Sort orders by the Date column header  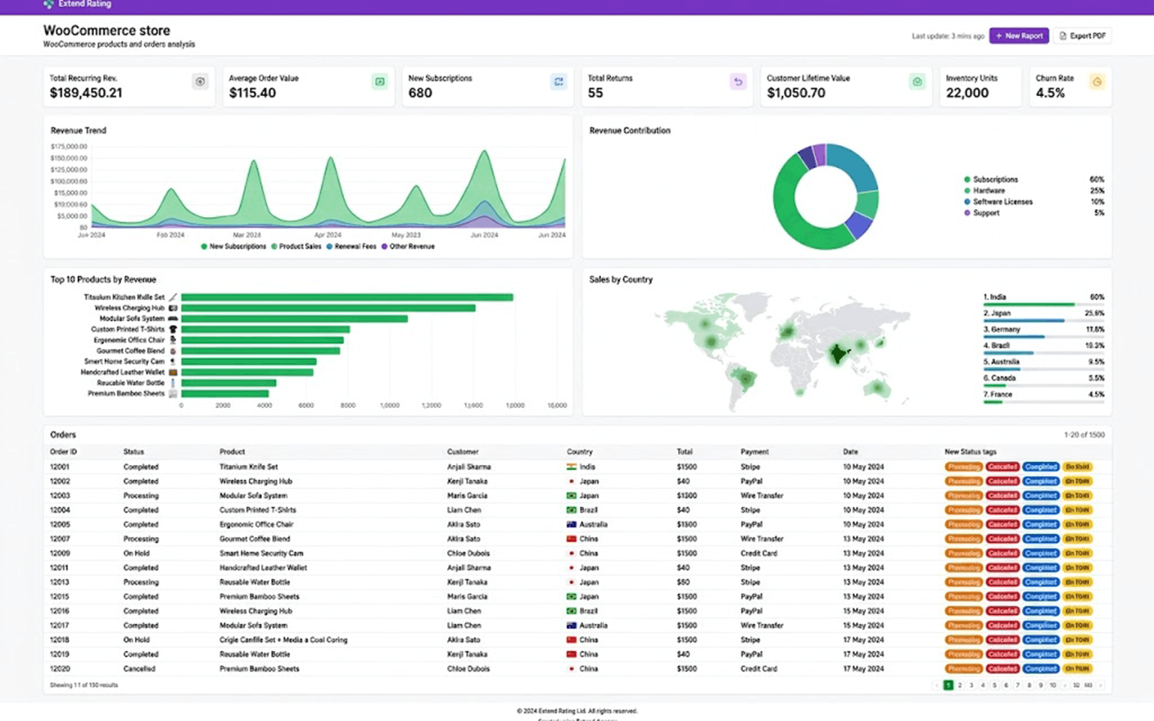tap(850, 451)
